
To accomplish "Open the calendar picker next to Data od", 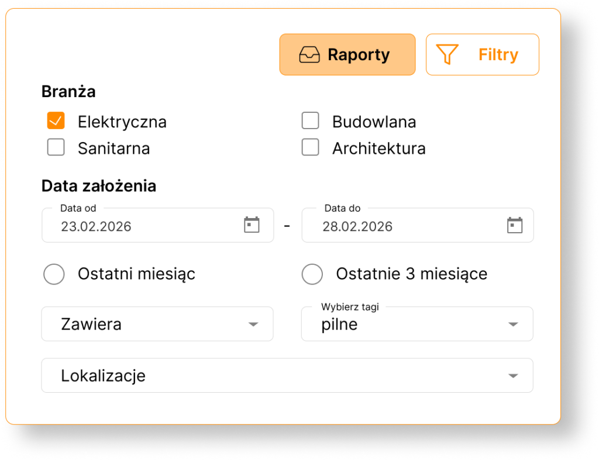I will 252,225.
